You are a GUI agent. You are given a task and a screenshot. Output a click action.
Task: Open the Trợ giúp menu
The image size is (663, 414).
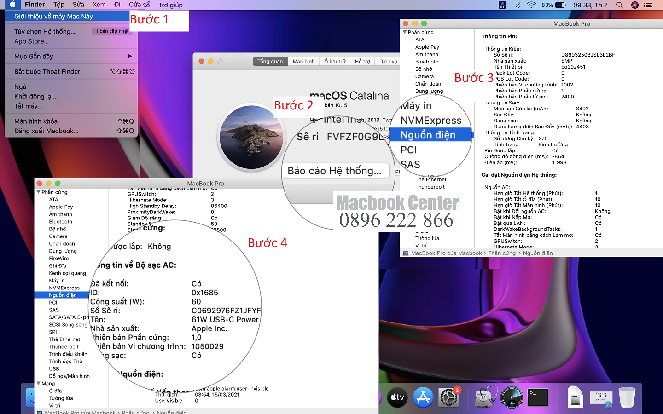(x=170, y=5)
